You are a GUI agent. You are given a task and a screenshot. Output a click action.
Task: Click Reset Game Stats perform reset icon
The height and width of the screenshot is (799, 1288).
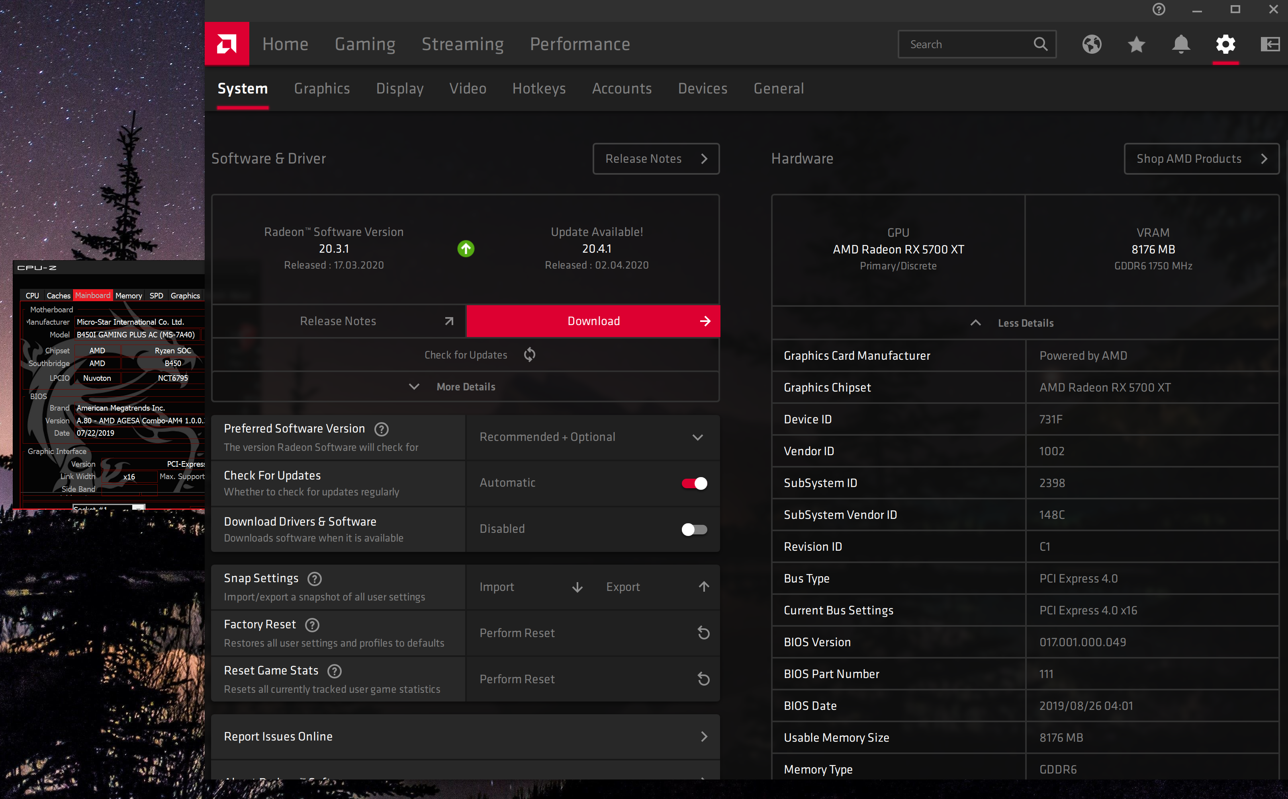click(703, 678)
